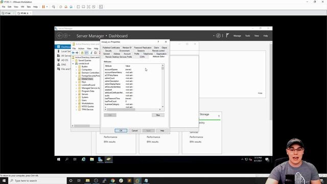The image size is (327, 184).
Task: Click VMware take snapshot clock icon
Action: 61,7
